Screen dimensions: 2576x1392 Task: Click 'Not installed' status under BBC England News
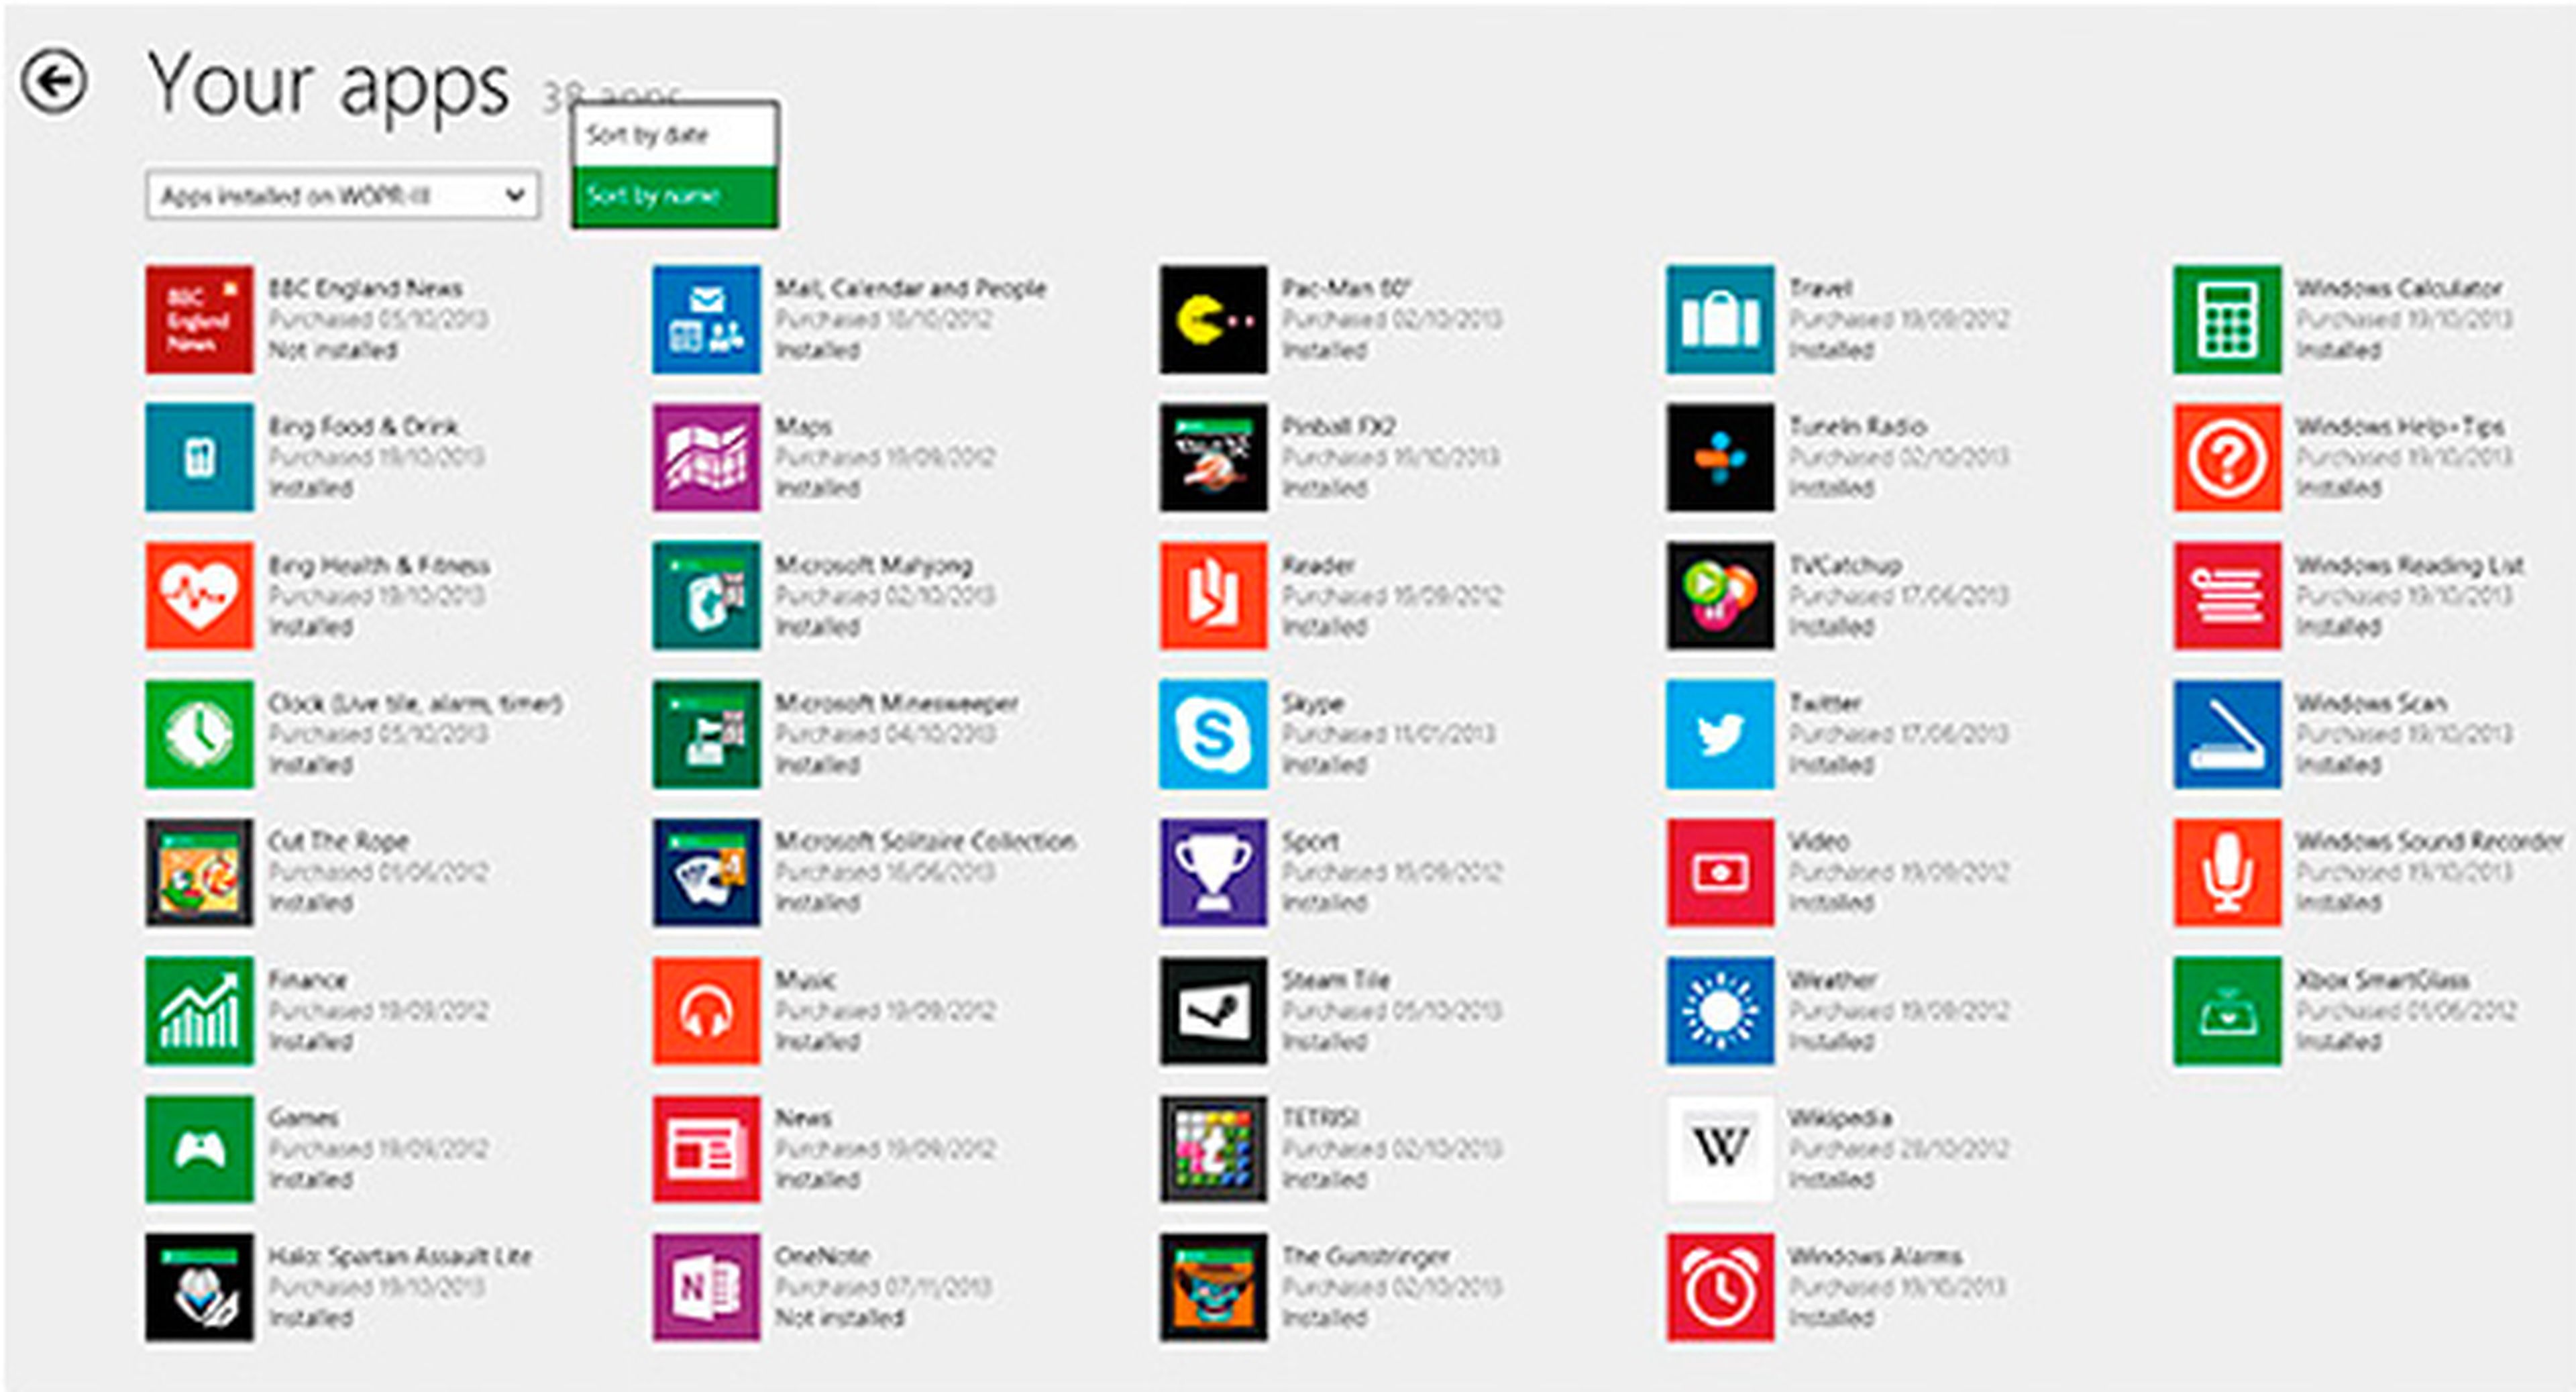332,351
